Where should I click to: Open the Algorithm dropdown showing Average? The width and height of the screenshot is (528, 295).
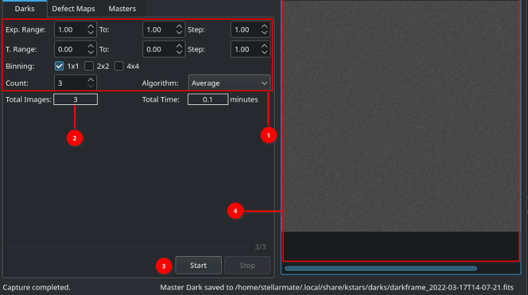tap(229, 83)
